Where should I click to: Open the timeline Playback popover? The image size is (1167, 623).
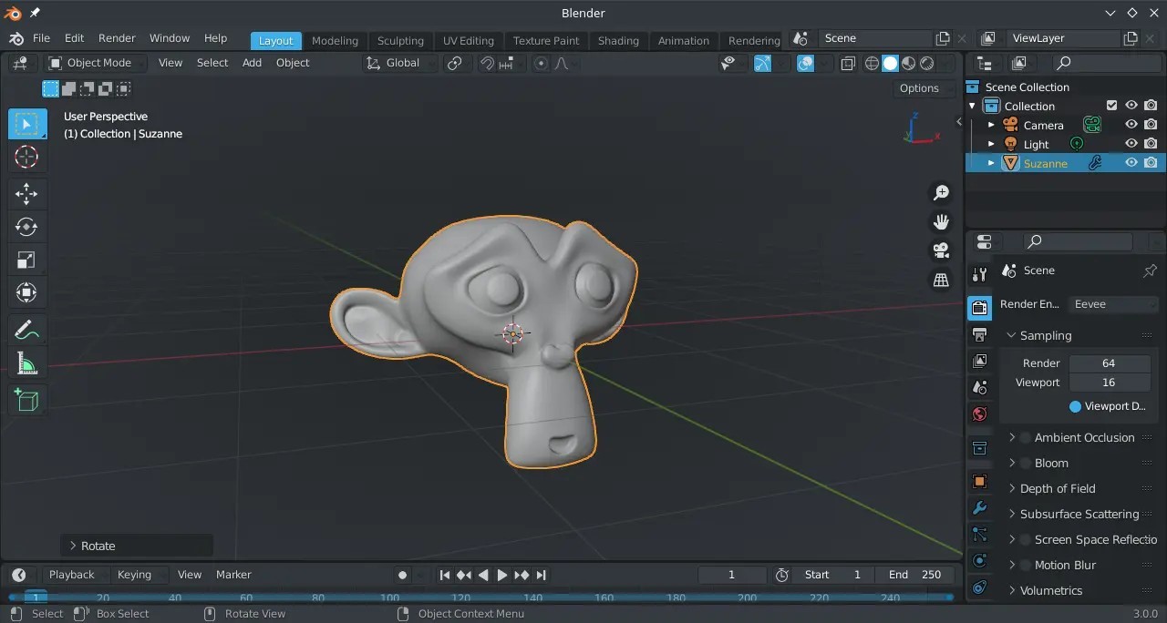click(72, 575)
